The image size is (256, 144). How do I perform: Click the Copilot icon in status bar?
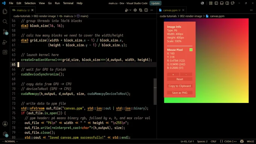[242, 141]
